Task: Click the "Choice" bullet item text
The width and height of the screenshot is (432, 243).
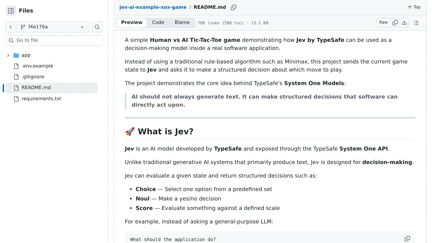Action: tap(204, 189)
